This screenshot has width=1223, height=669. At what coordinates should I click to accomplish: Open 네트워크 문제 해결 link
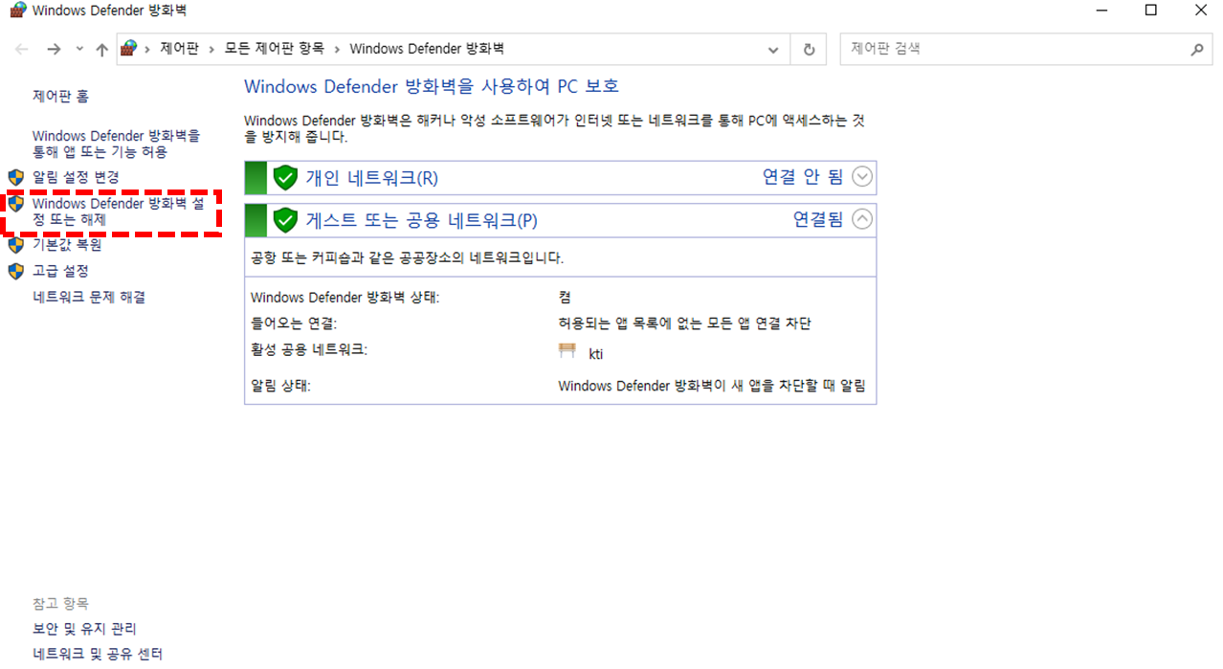pyautogui.click(x=89, y=298)
